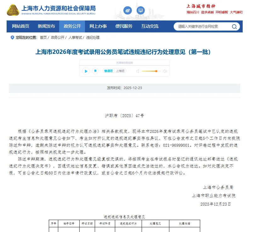Stop the audio reading

pos(95,71)
